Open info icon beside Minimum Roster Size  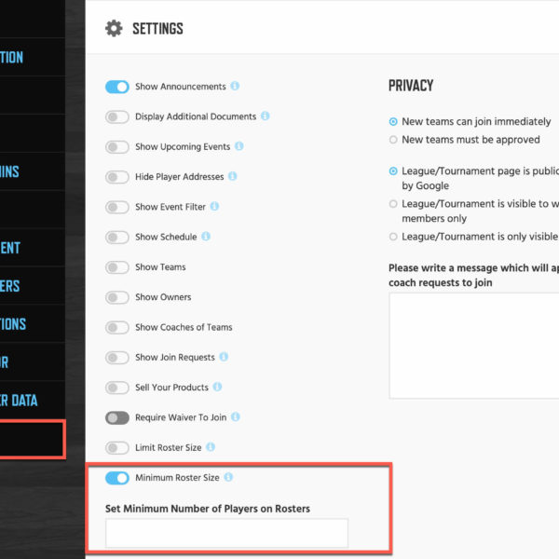(x=228, y=477)
